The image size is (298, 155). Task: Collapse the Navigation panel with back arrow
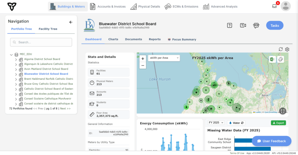coord(71,22)
